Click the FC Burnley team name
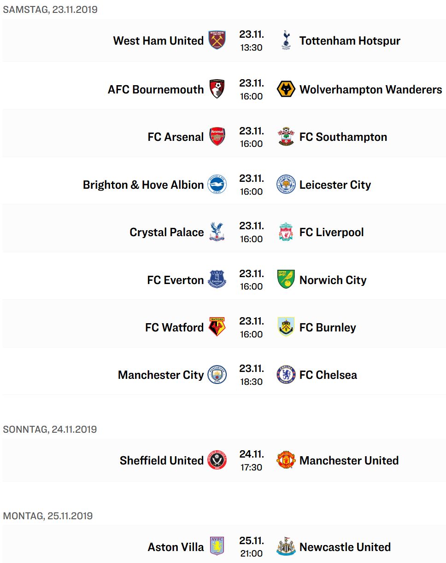Screen dimensions: 446x563 tap(328, 327)
